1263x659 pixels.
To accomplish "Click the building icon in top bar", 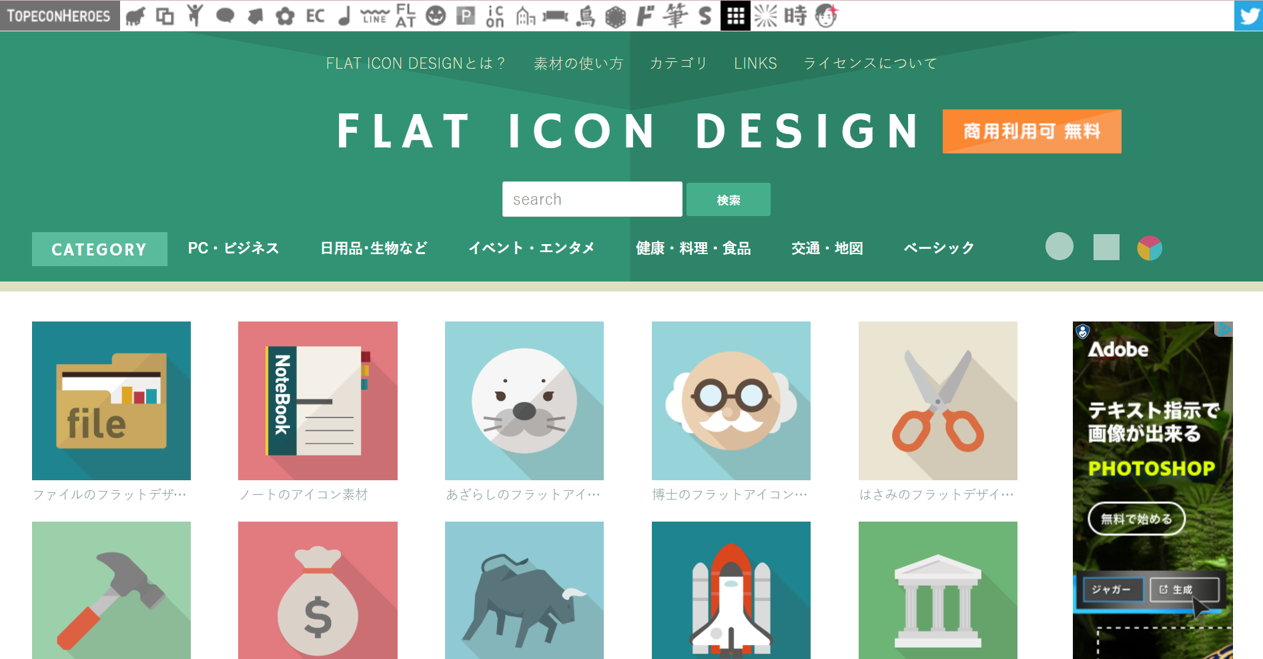I will tap(526, 15).
